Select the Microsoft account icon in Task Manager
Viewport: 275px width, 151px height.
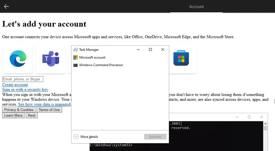[75, 57]
